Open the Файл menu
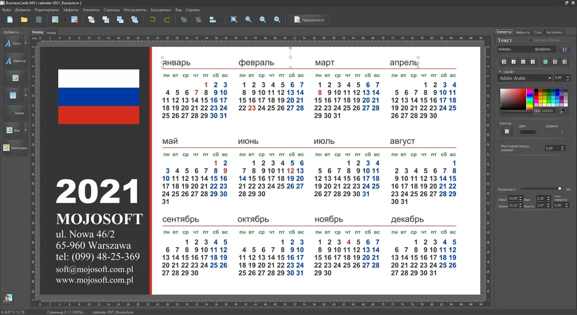 pyautogui.click(x=6, y=10)
